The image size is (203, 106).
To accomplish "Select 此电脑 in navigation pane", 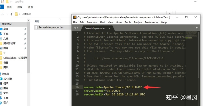I will coord(5,74).
